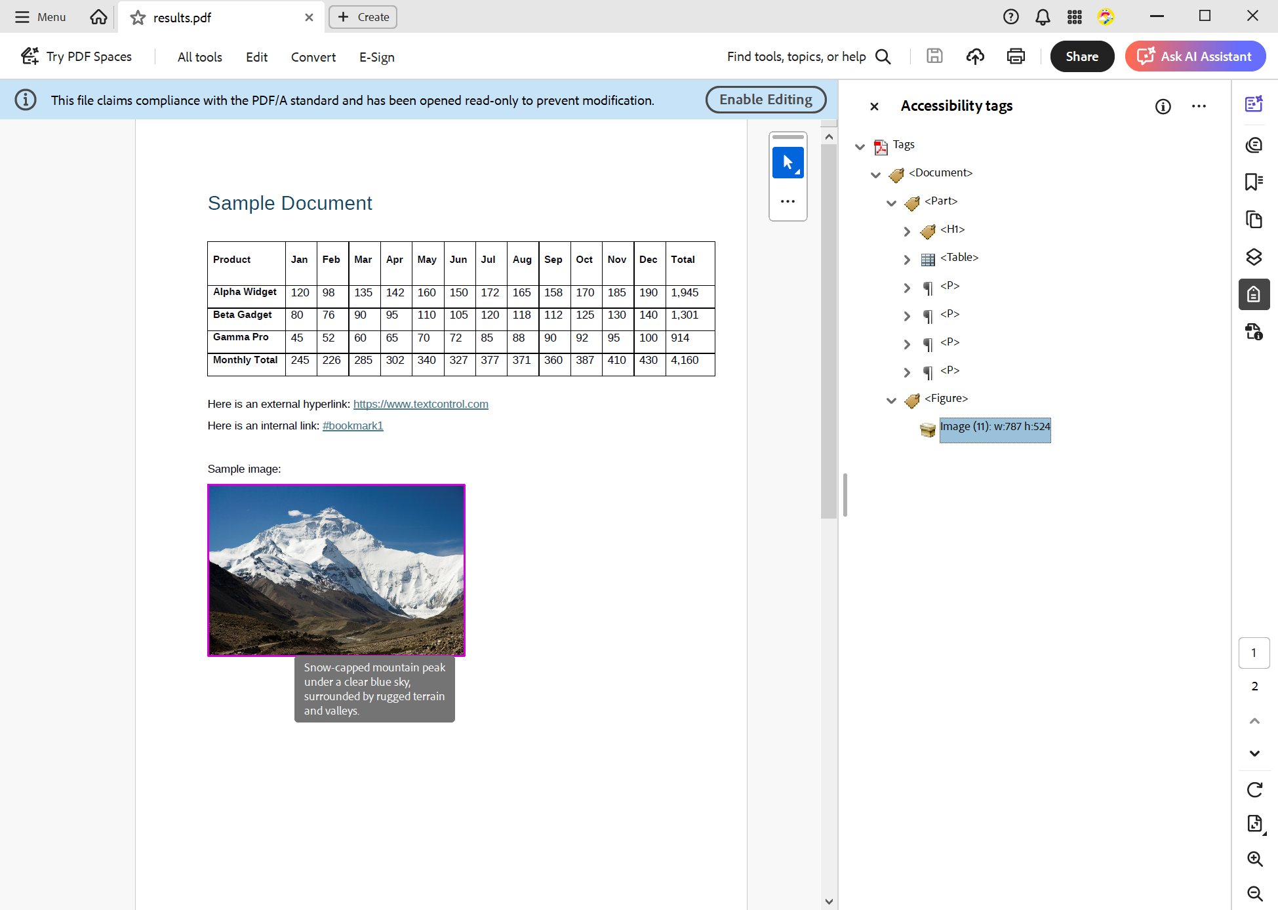Zoom out of the document
This screenshot has width=1278, height=910.
click(1254, 893)
